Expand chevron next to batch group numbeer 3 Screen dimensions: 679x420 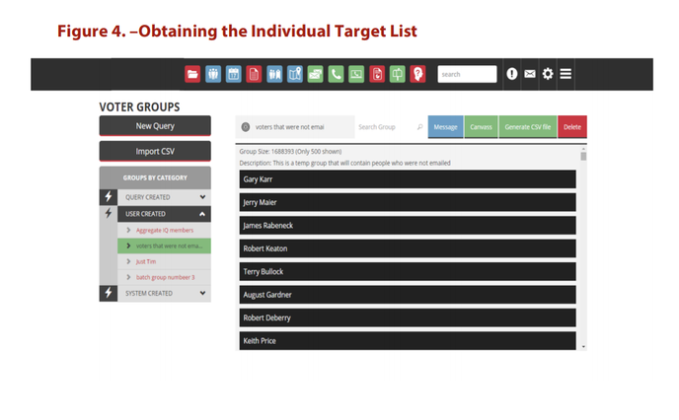[128, 277]
